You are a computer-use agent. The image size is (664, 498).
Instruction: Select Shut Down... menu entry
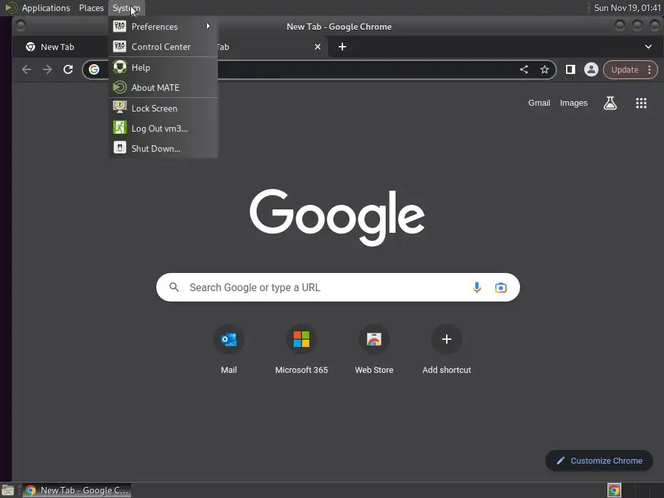pos(163,148)
